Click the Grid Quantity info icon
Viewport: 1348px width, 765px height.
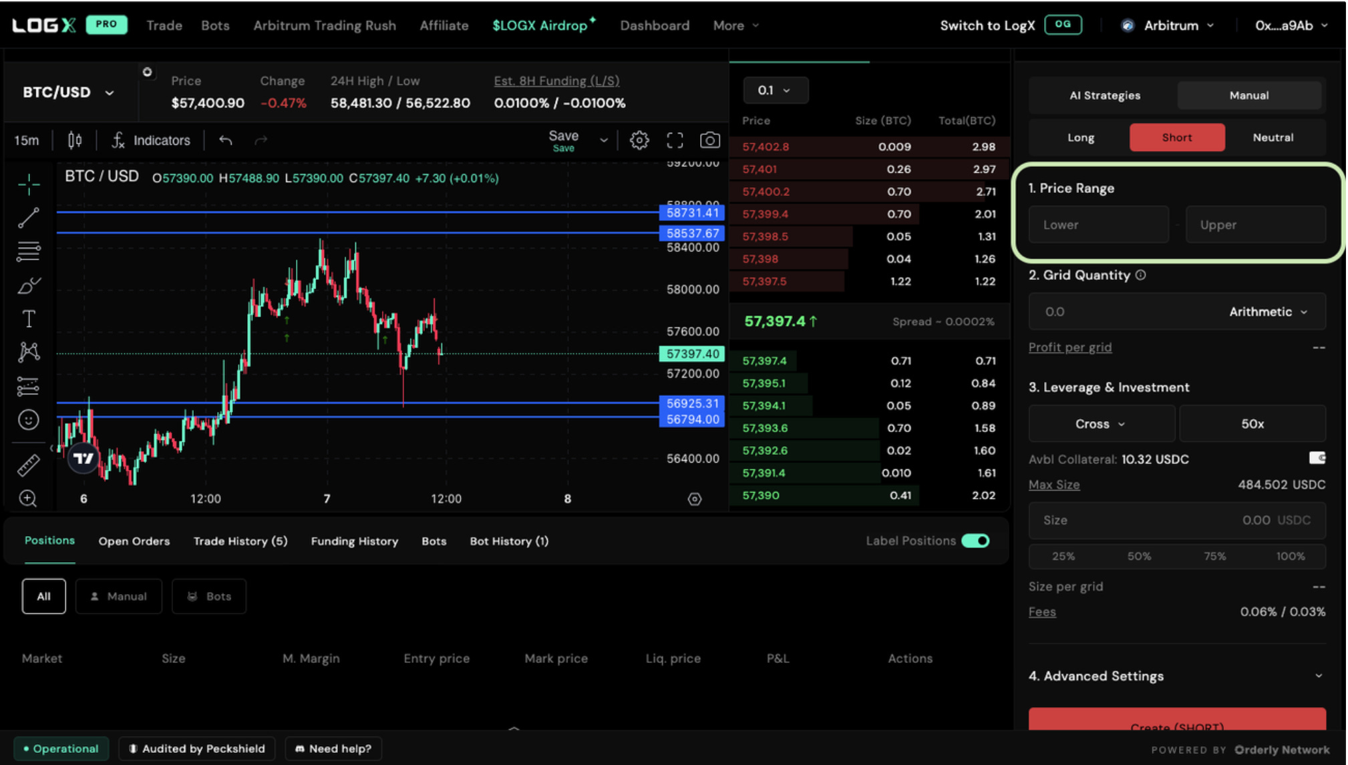tap(1141, 275)
